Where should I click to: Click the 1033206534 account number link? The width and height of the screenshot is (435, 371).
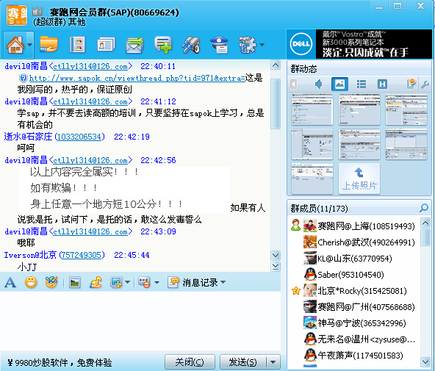79,137
